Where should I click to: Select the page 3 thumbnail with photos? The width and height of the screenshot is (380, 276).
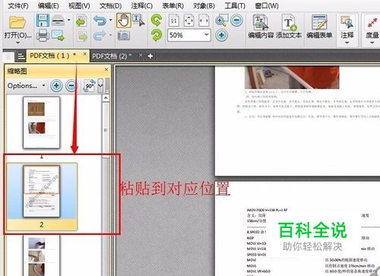[x=42, y=256]
